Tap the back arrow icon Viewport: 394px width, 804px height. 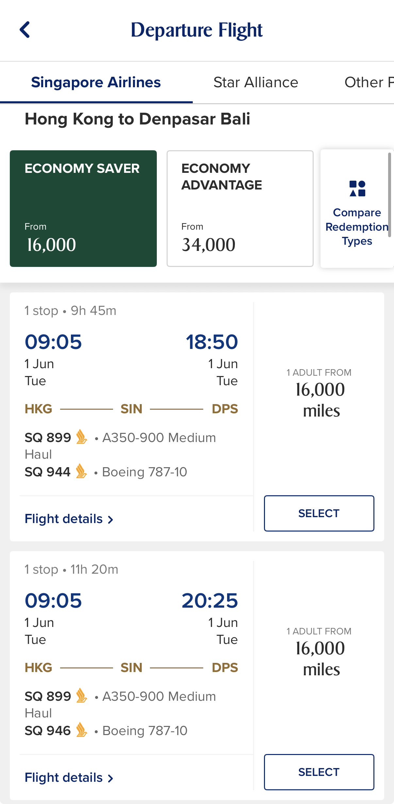click(x=25, y=30)
